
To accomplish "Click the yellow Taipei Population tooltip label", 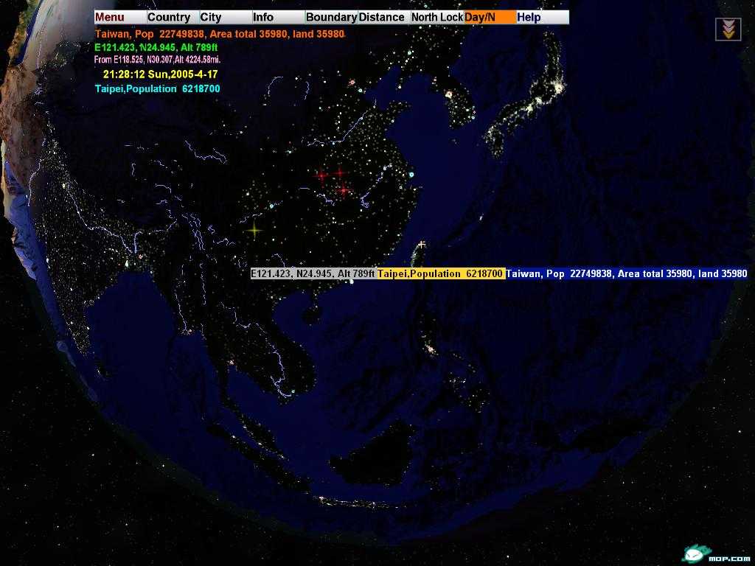I will click(441, 273).
